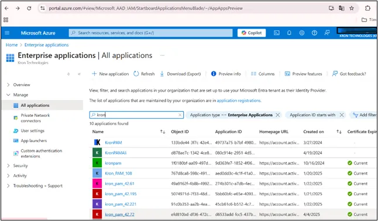Sort by the Name column arrows
This screenshot has width=378, height=221.
163,132
